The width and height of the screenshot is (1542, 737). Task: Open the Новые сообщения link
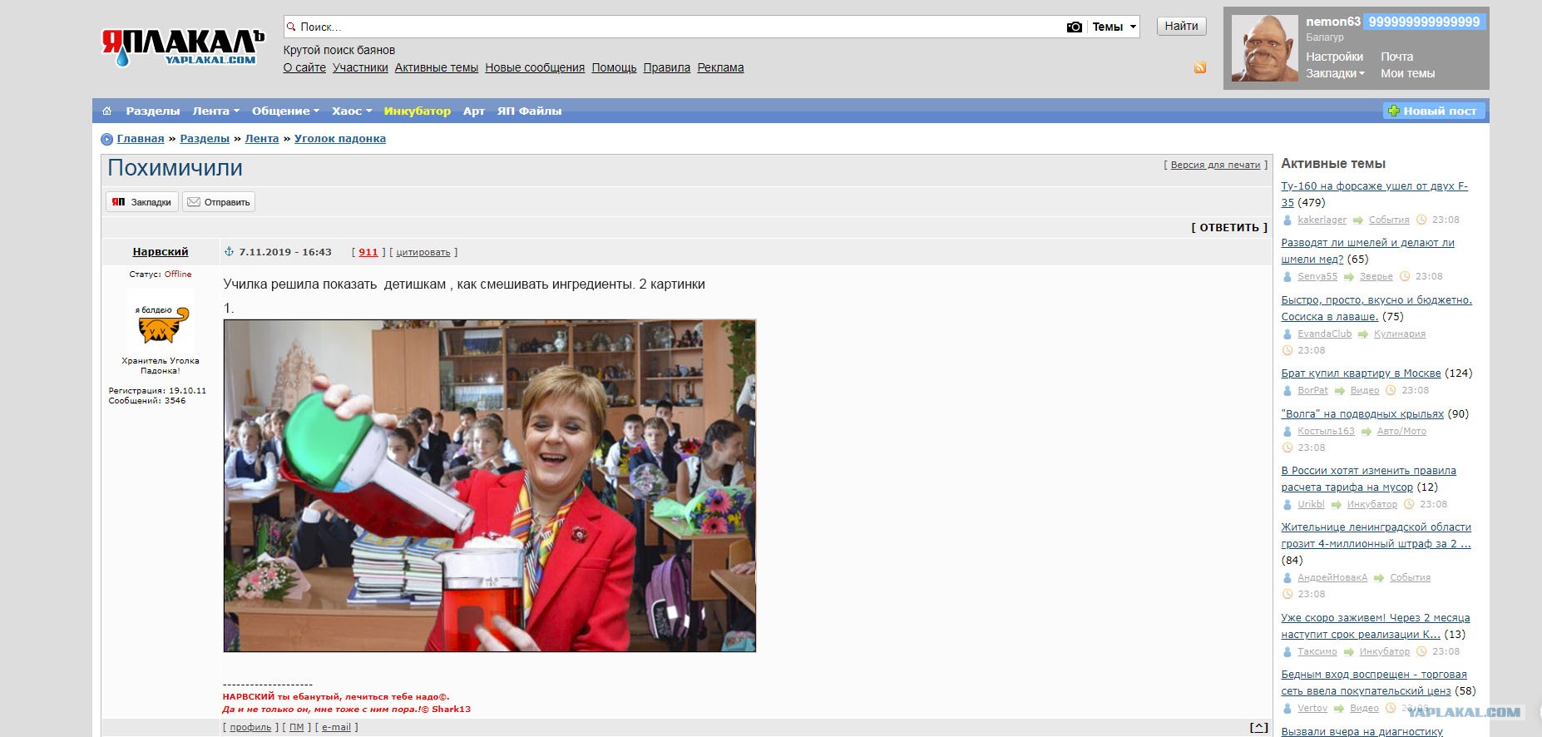click(x=535, y=67)
